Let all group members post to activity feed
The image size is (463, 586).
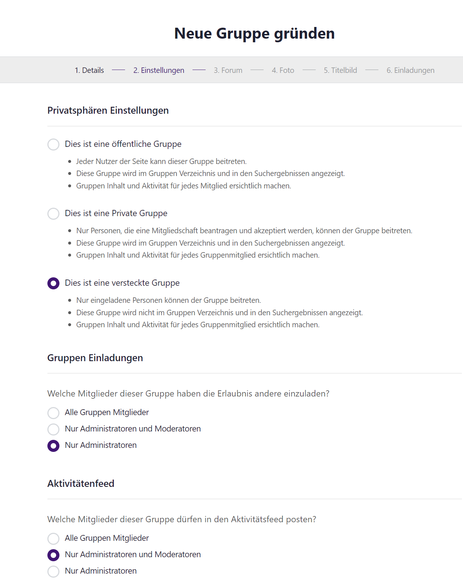tap(53, 539)
